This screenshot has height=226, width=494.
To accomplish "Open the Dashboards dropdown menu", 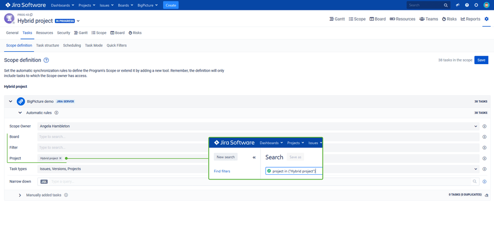I will point(62,5).
